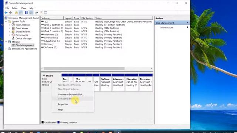Viewport: 237px width, 133px height.
Task: Click the Forward arrow in toolbar
Action: [x=10, y=13]
